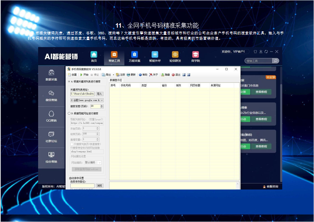This screenshot has width=314, height=222.
Task: Click 更新 (update) in the toolbar
Action: (x=131, y=75)
